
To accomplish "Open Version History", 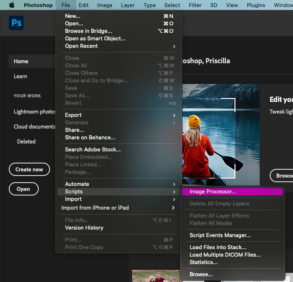I will click(119, 228).
